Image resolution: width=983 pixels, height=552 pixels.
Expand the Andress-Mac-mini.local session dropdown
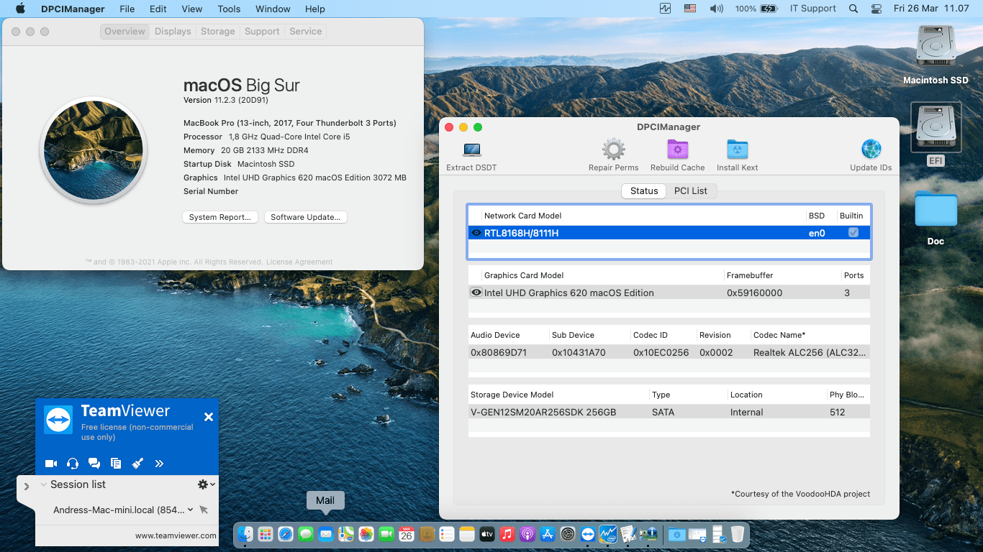(x=190, y=510)
